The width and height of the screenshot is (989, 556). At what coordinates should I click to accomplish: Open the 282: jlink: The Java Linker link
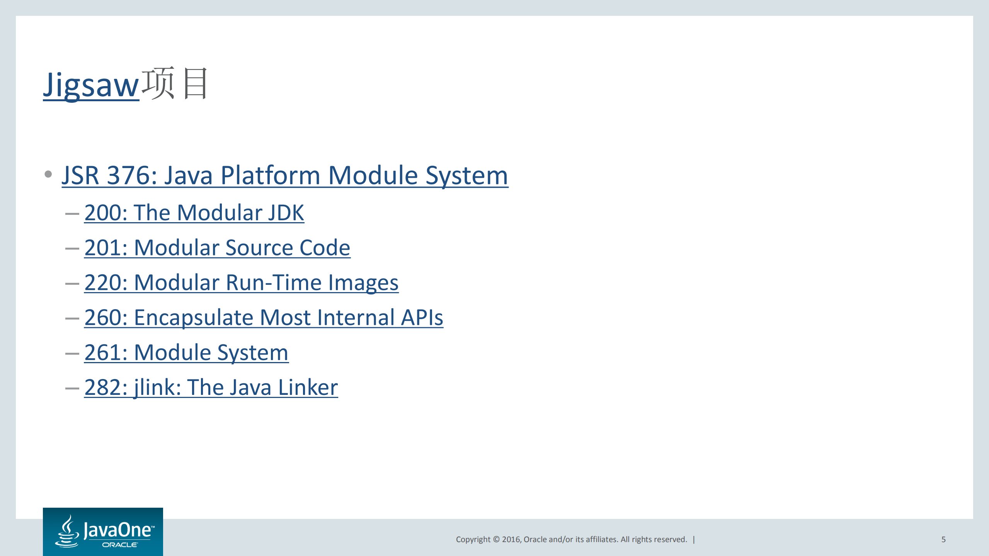click(x=211, y=386)
